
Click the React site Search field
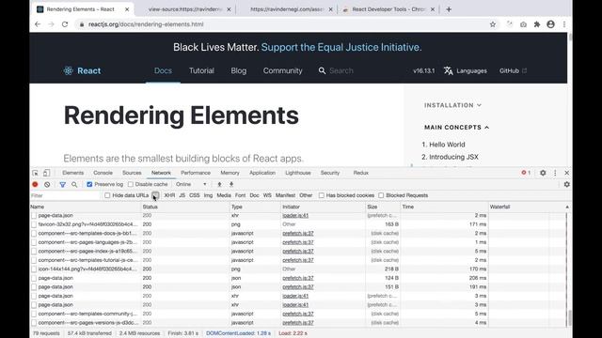coord(341,70)
